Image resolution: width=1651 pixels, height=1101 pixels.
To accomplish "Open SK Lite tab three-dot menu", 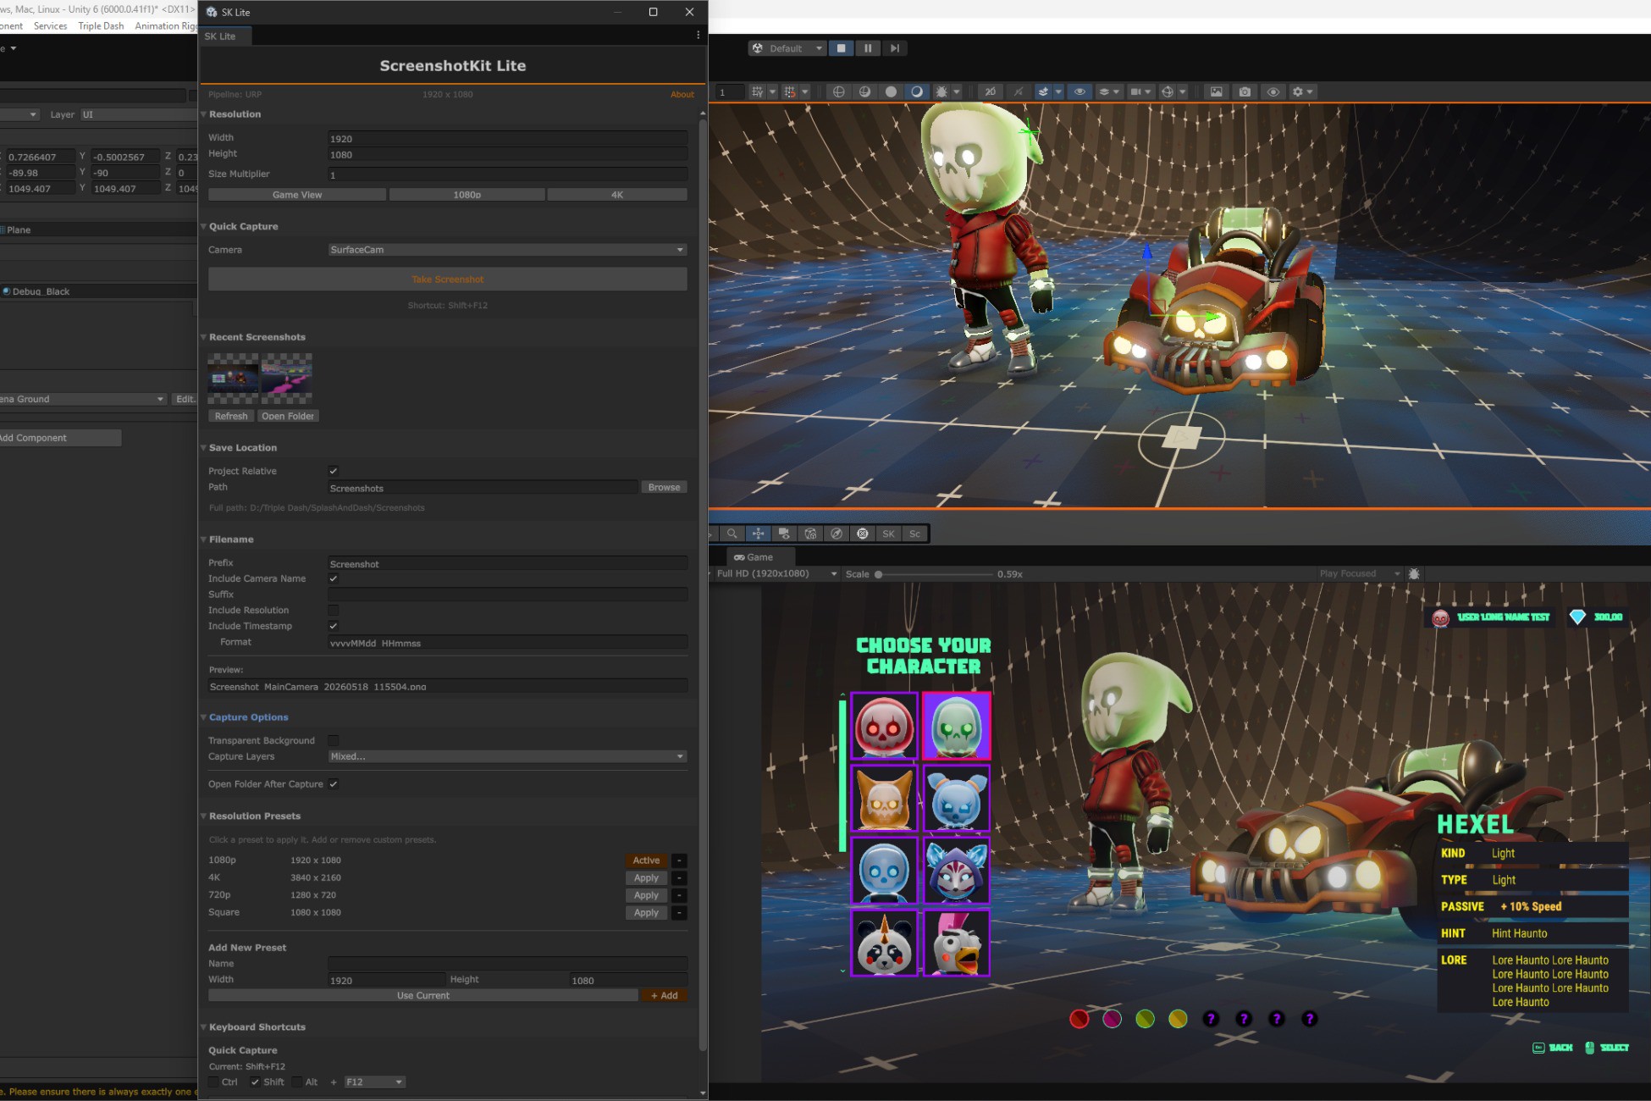I will coord(698,36).
